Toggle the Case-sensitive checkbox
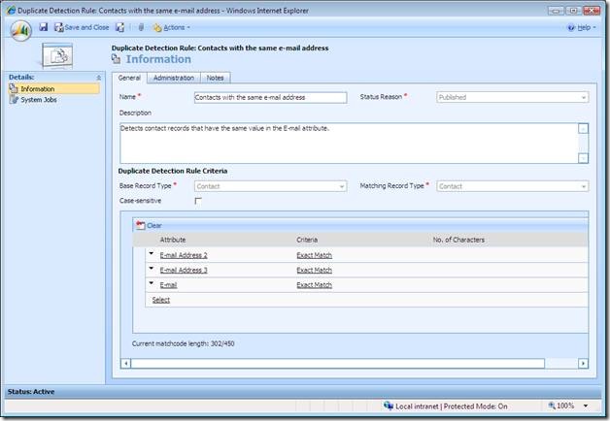 [198, 201]
